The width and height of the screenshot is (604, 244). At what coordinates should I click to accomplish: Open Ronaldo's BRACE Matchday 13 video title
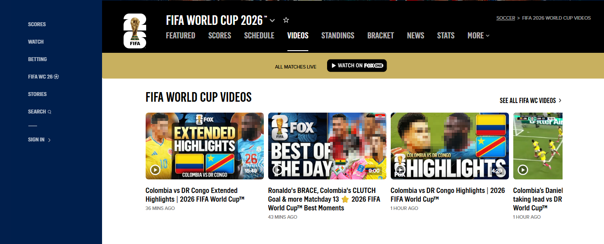pyautogui.click(x=324, y=199)
